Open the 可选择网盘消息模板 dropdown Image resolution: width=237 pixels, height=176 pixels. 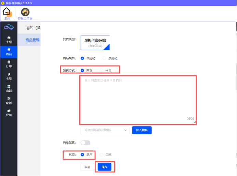pyautogui.click(x=105, y=130)
